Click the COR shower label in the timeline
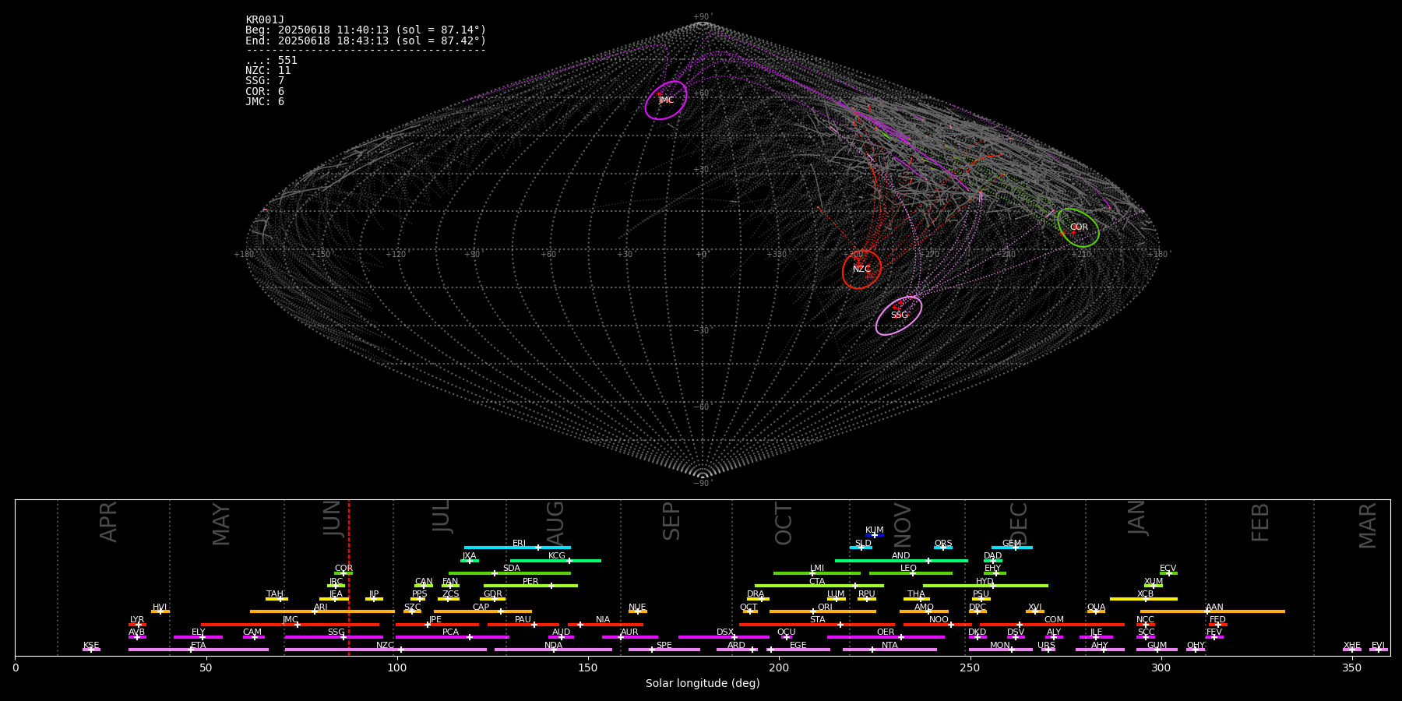 click(343, 569)
